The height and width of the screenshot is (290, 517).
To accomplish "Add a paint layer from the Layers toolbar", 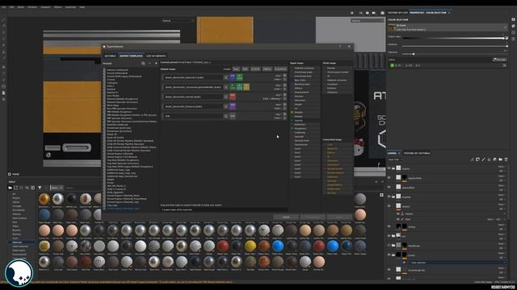I will pos(483,159).
